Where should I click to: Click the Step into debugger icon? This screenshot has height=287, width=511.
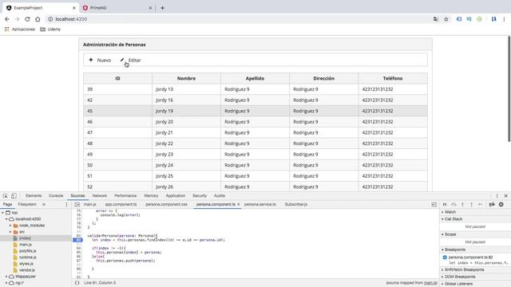click(x=462, y=204)
